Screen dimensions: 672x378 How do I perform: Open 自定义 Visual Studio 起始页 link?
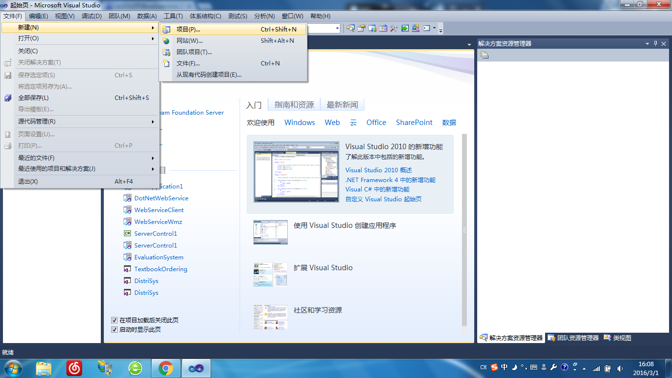point(383,199)
